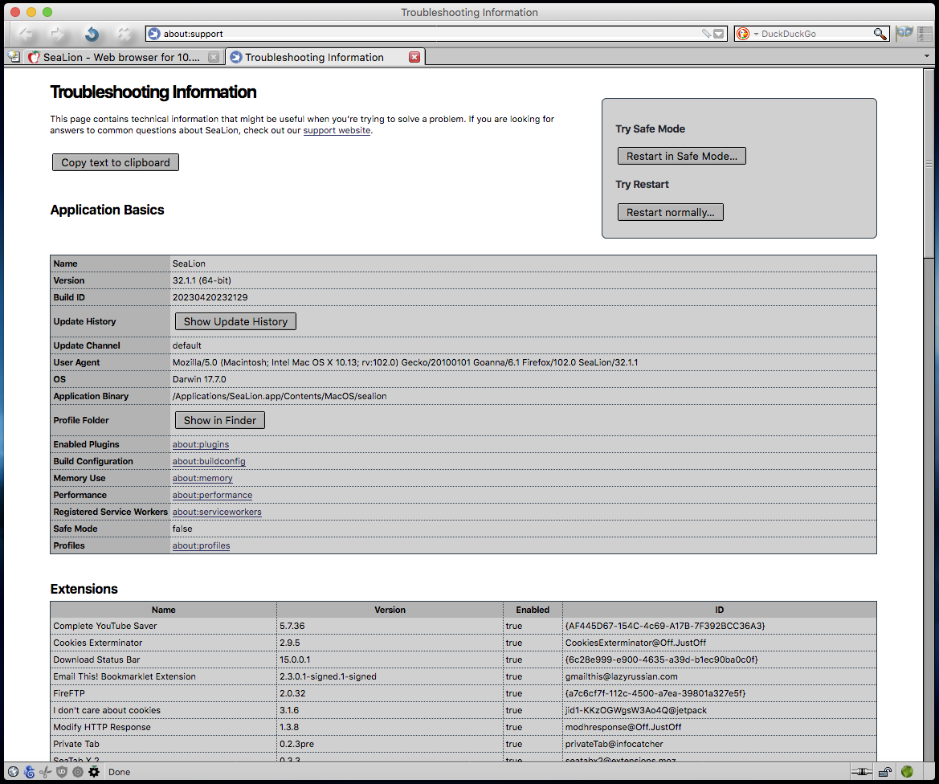Reload the page with blue arrow icon
This screenshot has width=939, height=784.
click(x=91, y=34)
